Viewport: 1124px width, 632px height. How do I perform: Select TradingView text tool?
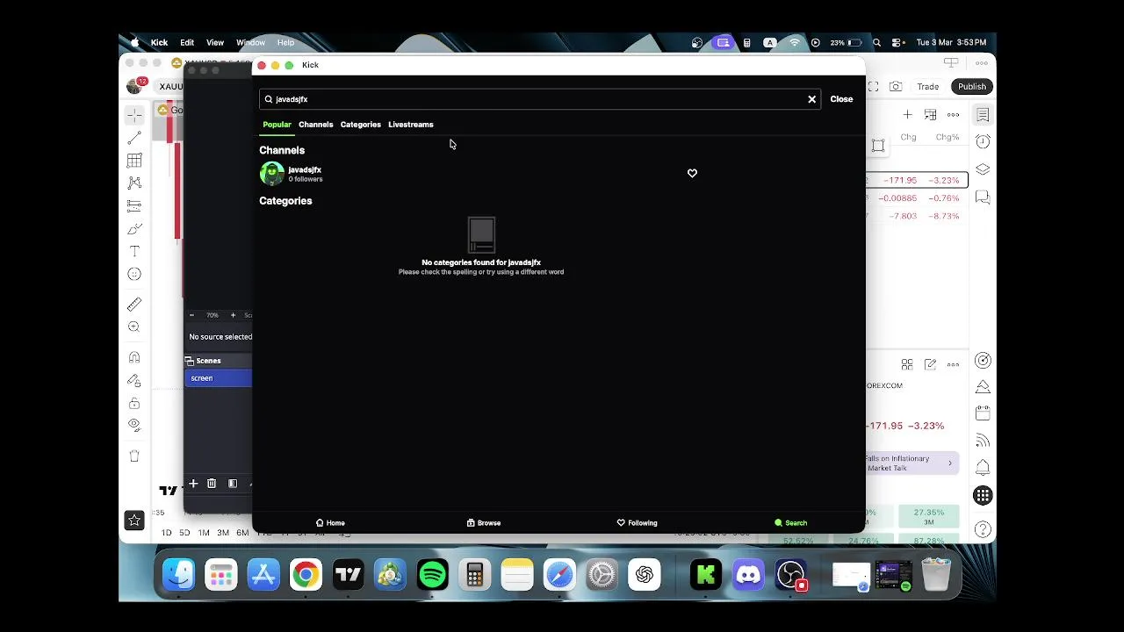(134, 251)
